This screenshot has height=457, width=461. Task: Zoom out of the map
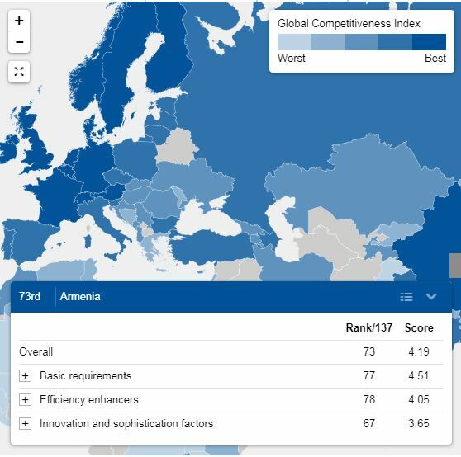(19, 42)
